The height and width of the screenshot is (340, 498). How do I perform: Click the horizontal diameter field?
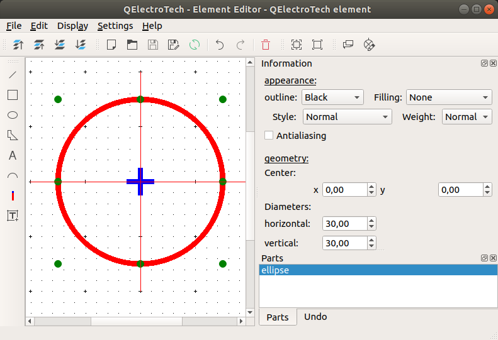[345, 224]
